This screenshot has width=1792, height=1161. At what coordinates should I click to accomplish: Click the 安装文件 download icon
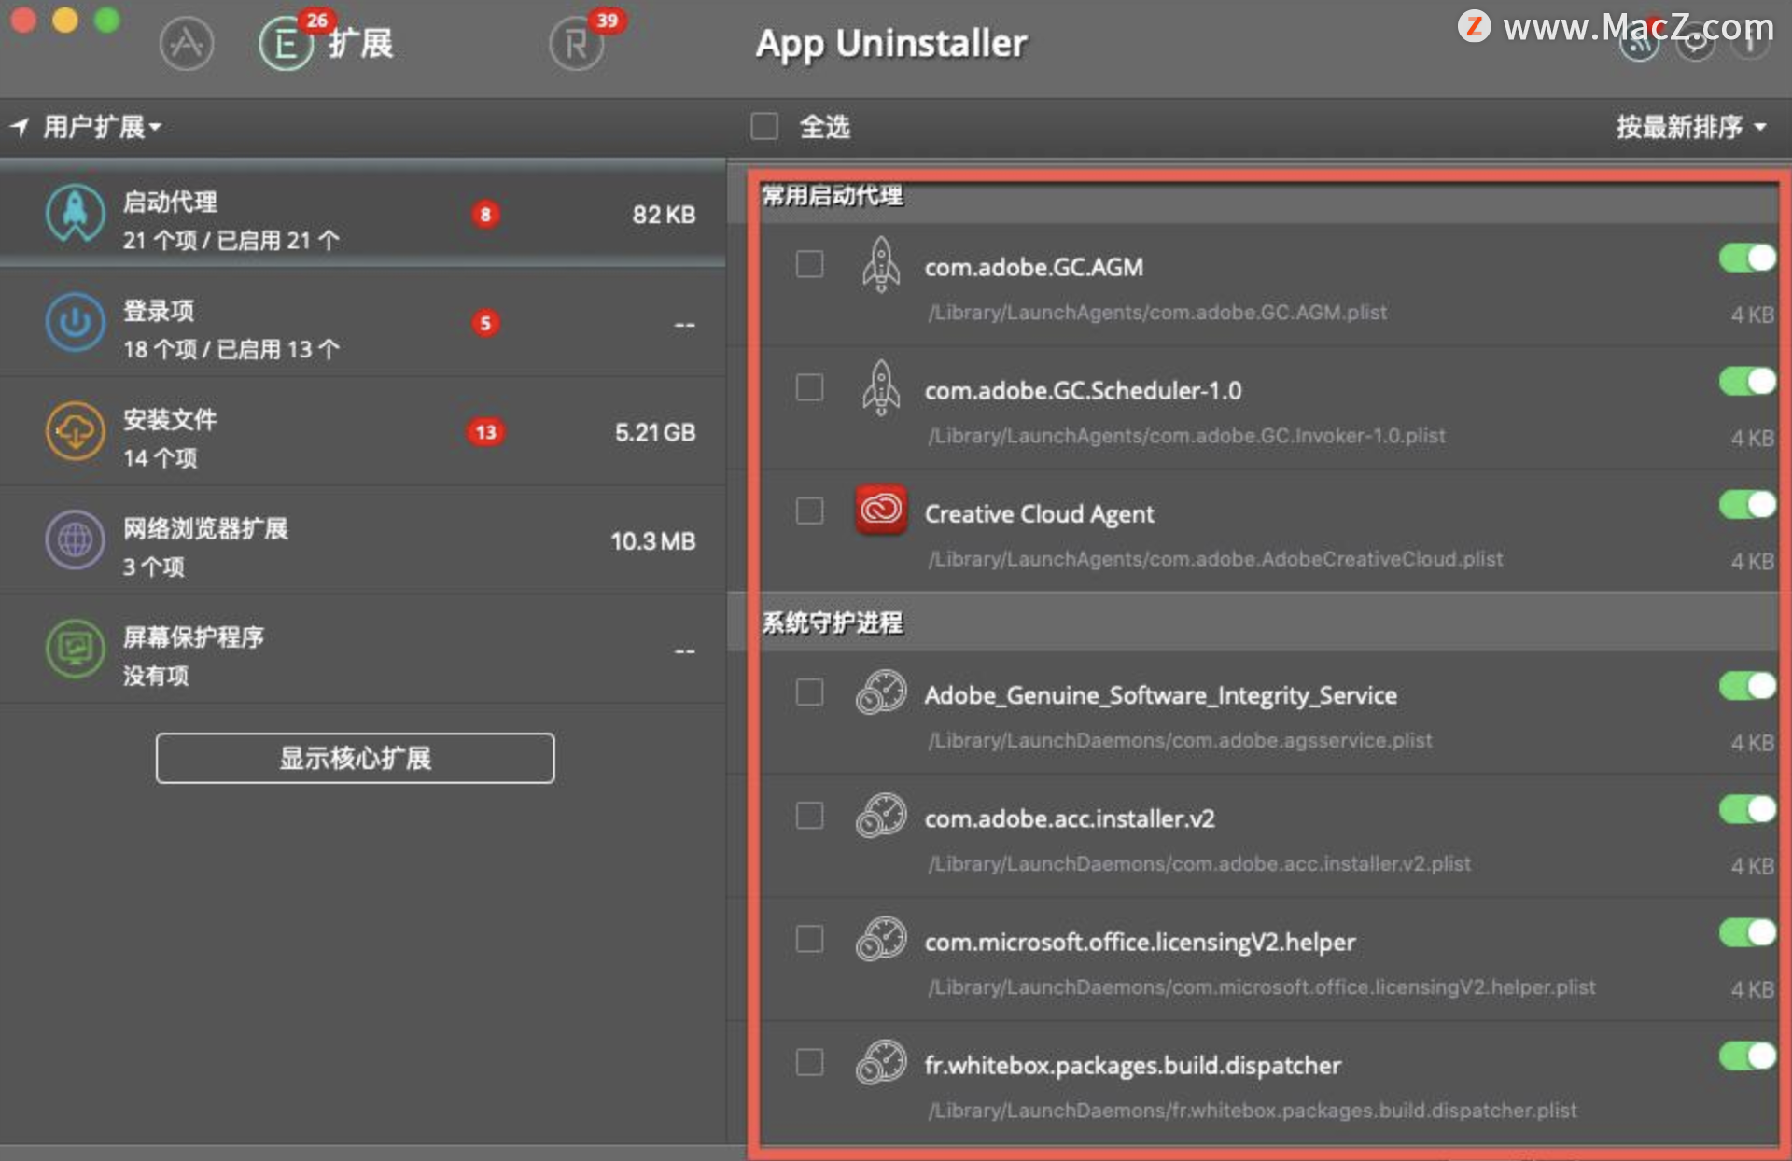75,431
